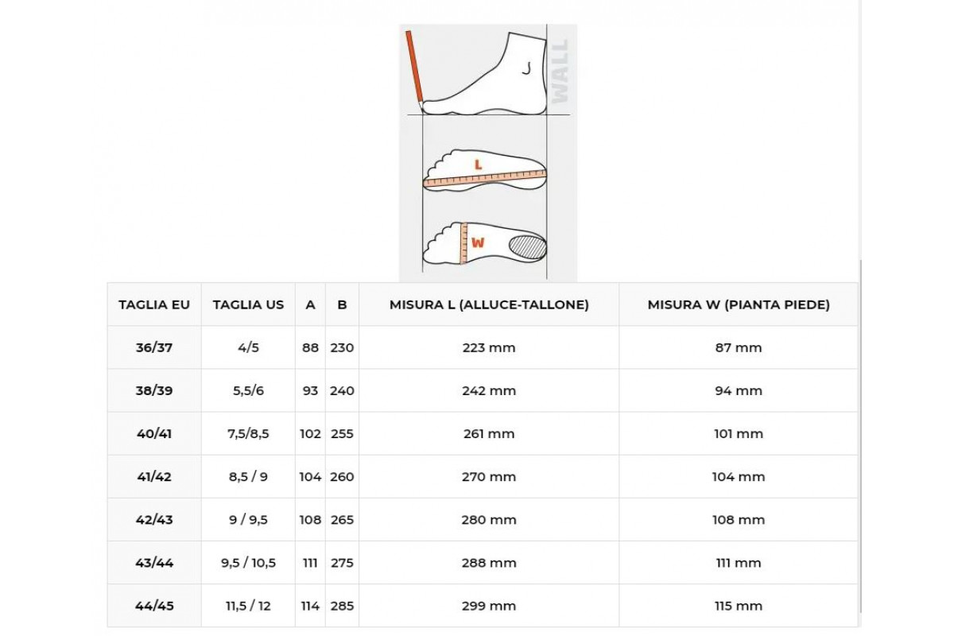954x636 pixels.
Task: Click the 299 mm length value
Action: [489, 606]
